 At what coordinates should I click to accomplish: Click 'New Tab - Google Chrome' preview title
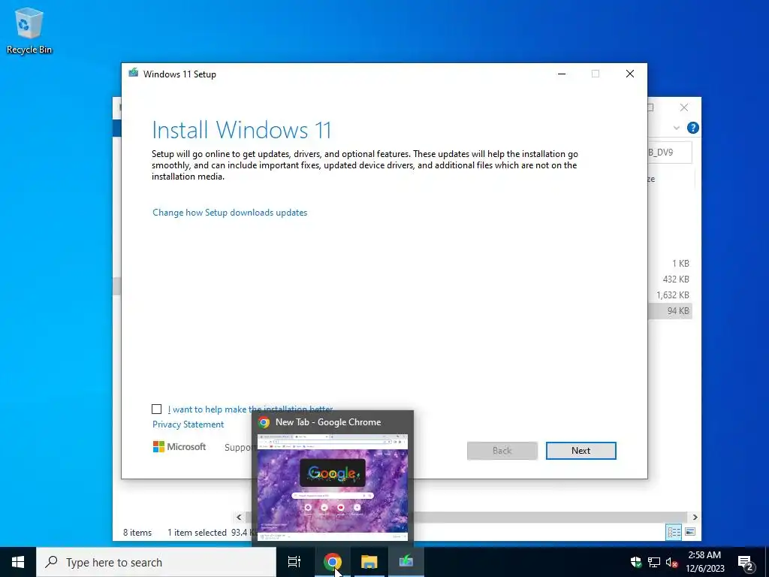pos(328,422)
